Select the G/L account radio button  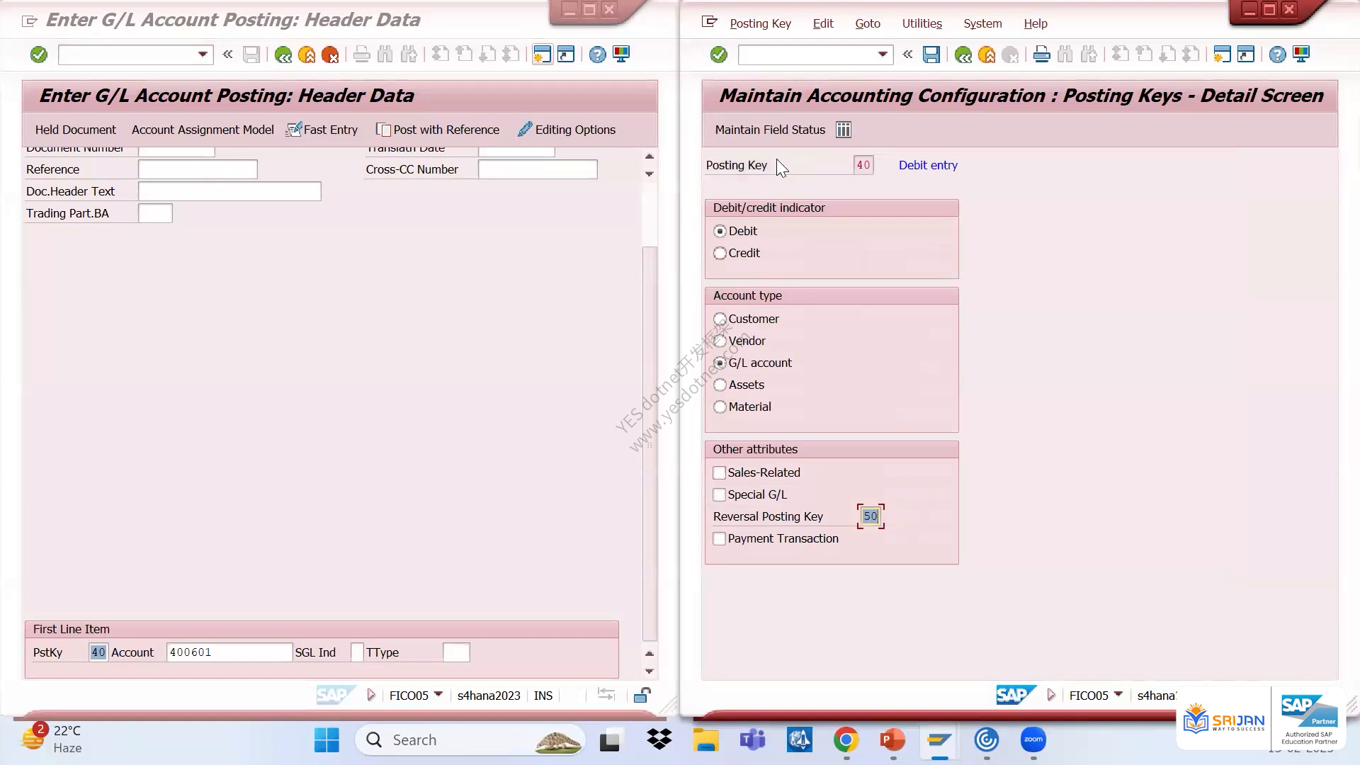720,363
